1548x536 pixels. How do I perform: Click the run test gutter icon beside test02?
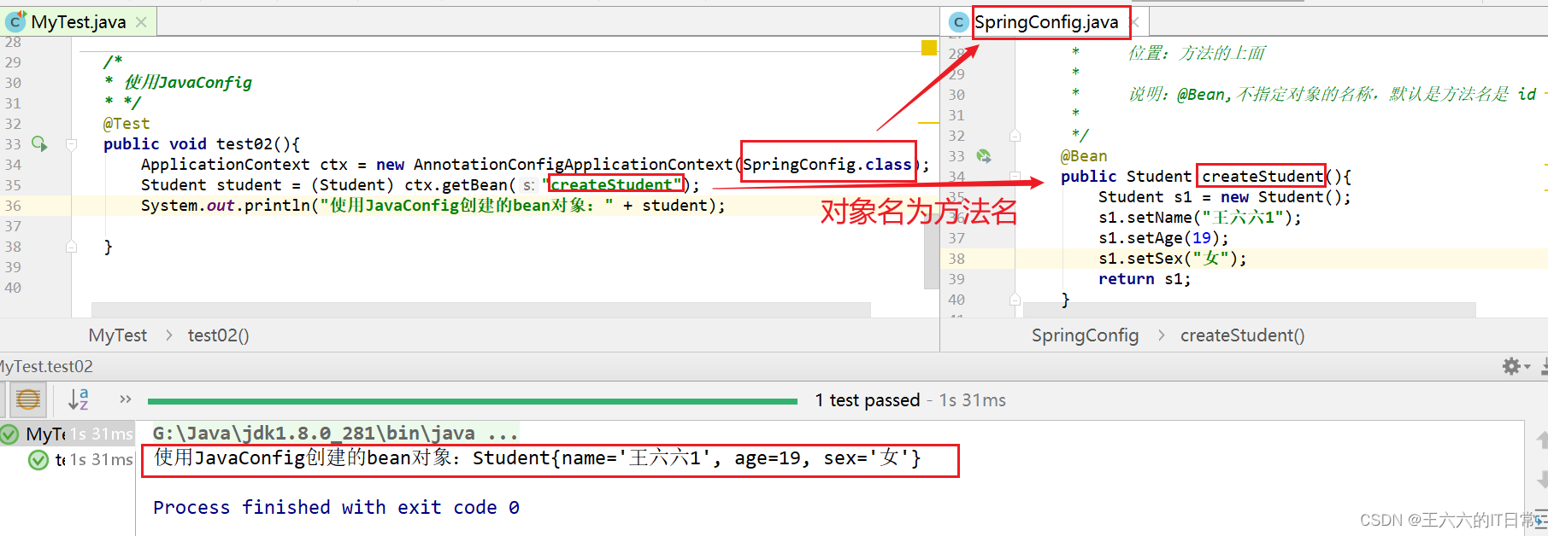point(39,143)
